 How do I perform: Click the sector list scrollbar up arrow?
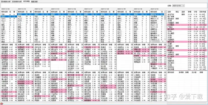pos(165,12)
